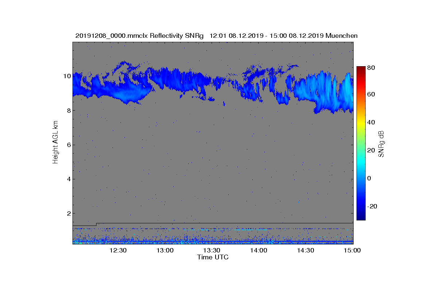Click the height axis tick label 2
The width and height of the screenshot is (437, 291).
[x=69, y=213]
